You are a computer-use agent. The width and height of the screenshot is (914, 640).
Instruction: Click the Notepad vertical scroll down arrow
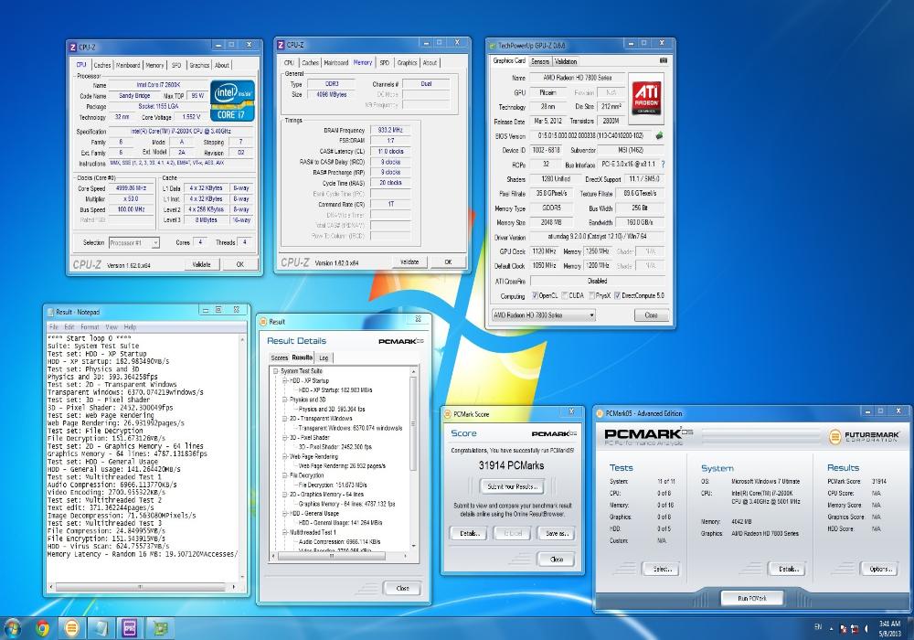click(x=242, y=578)
